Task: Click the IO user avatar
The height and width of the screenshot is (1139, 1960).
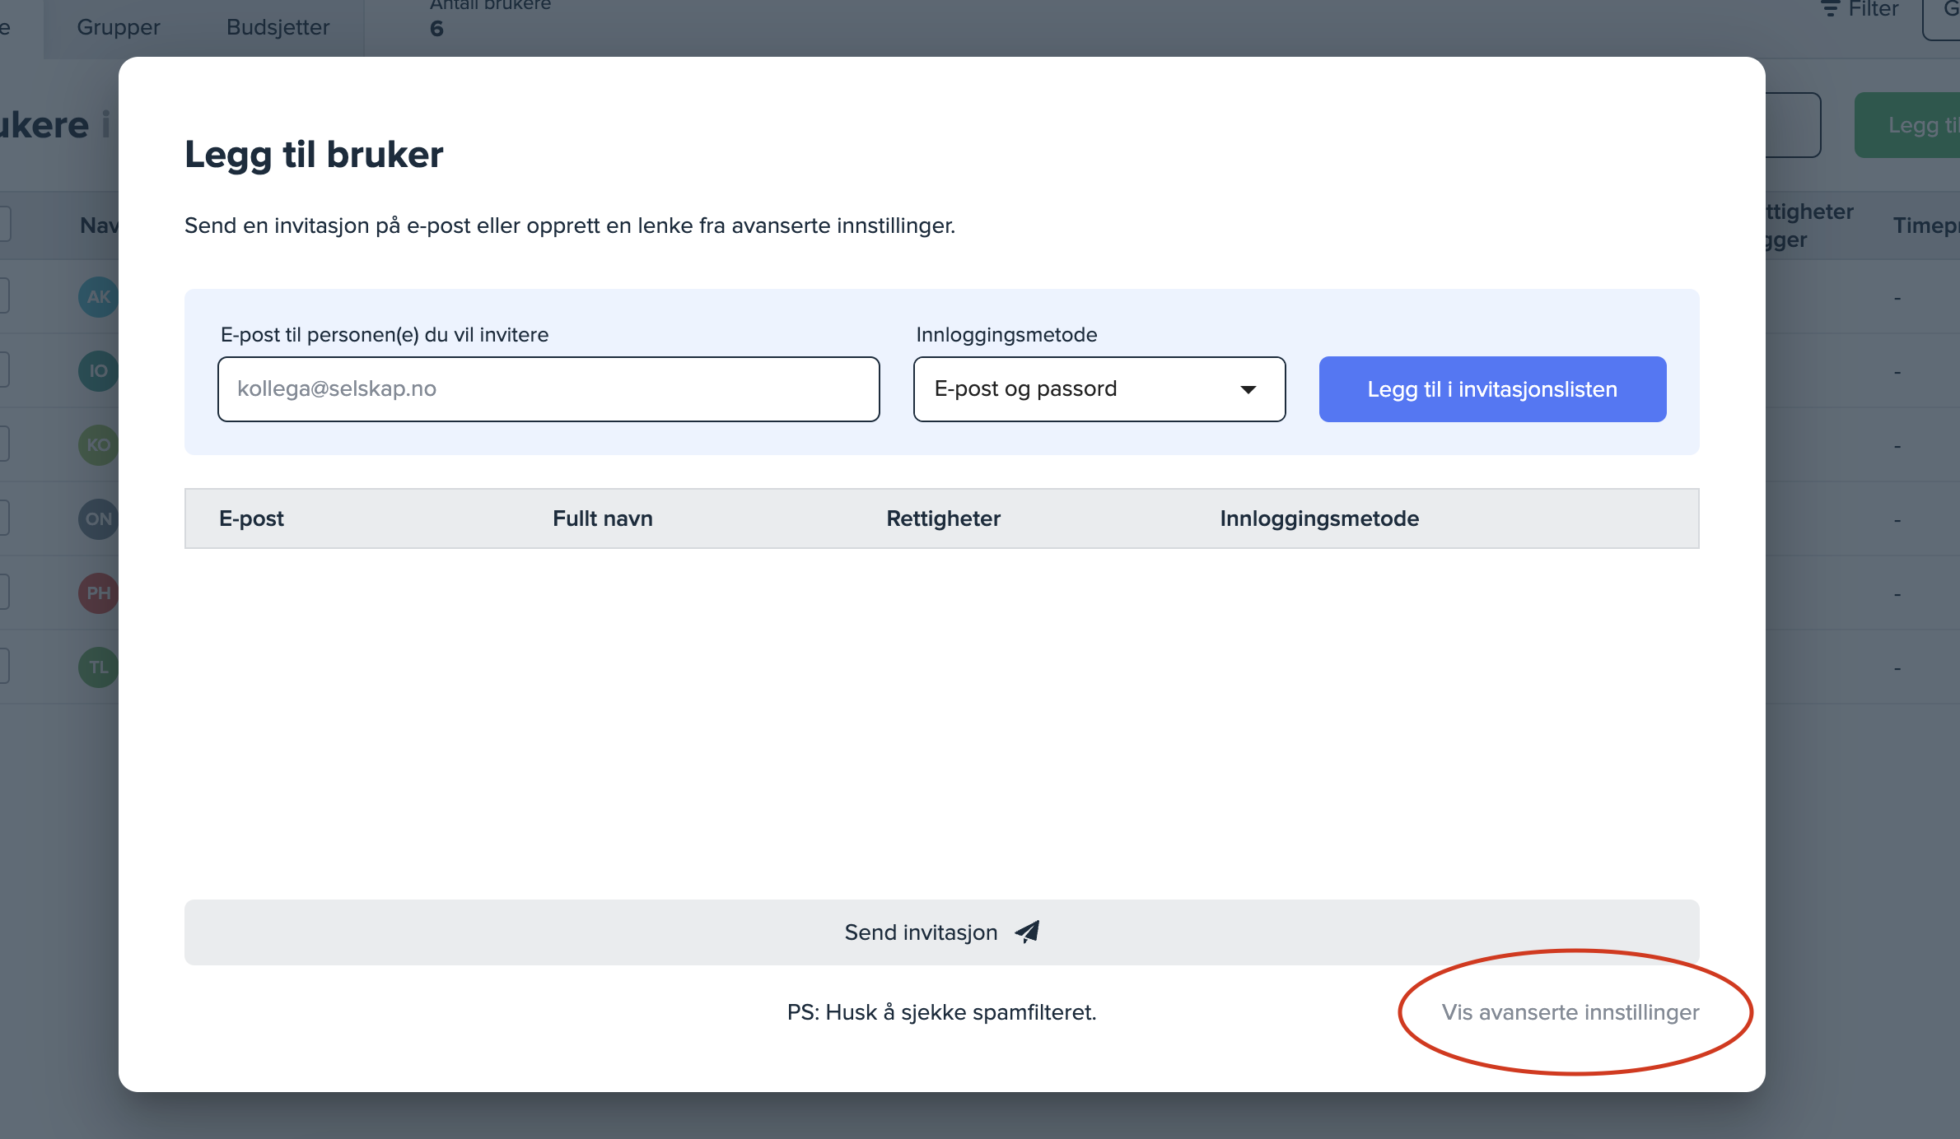Action: tap(98, 371)
